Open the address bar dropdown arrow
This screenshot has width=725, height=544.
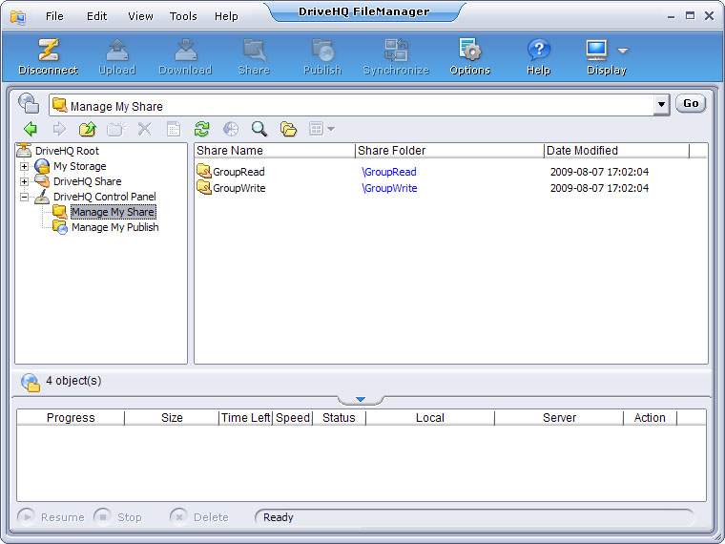[661, 105]
